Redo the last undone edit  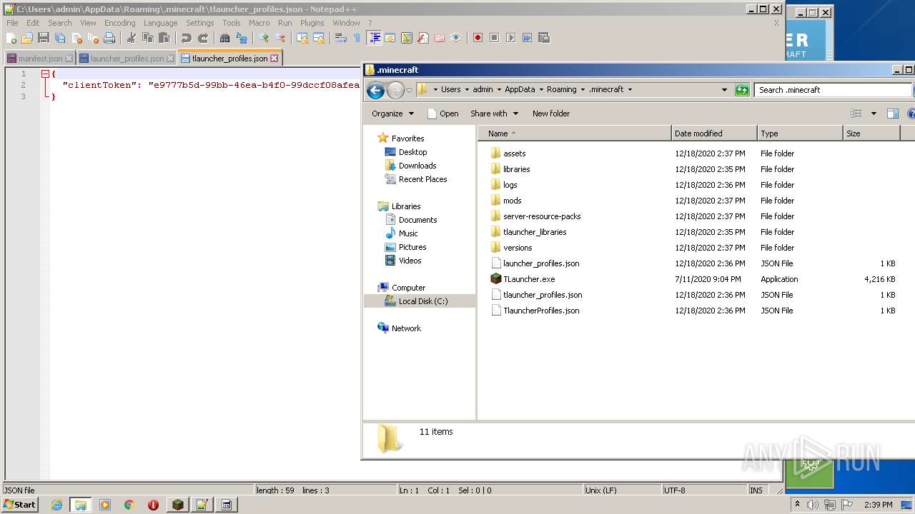203,38
